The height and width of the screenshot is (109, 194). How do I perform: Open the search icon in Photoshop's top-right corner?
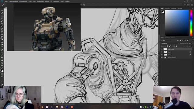185,5
